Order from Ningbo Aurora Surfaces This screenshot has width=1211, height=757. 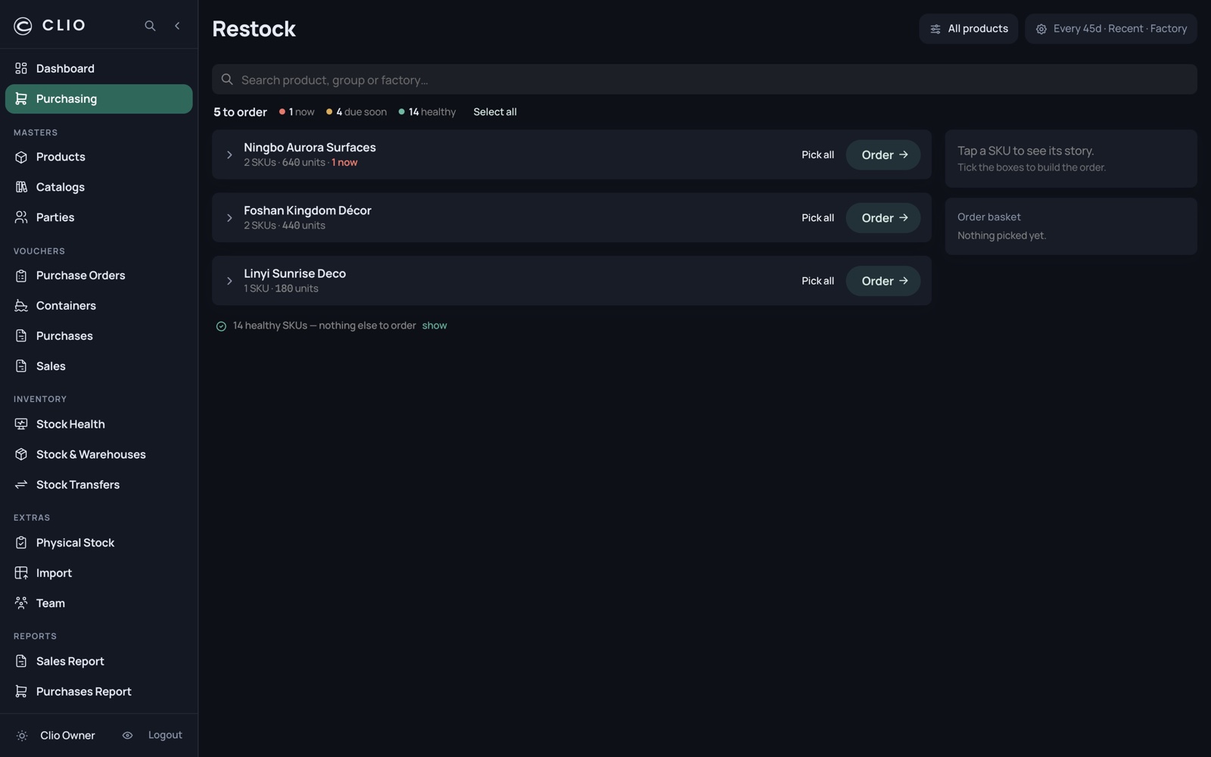click(x=883, y=155)
